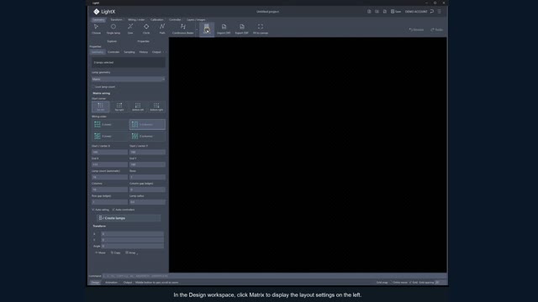538x302 pixels.
Task: Open the Layers / images ribbon tab
Action: (196, 20)
